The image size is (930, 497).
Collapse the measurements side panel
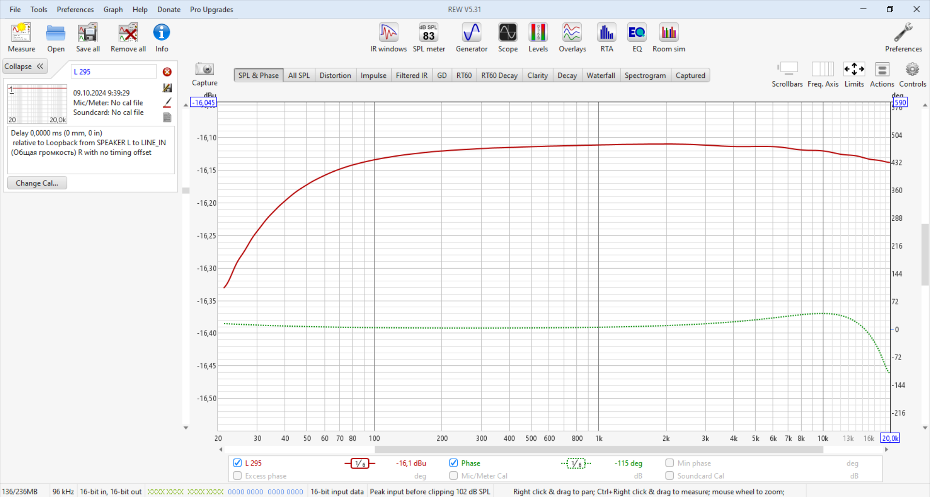tap(25, 66)
